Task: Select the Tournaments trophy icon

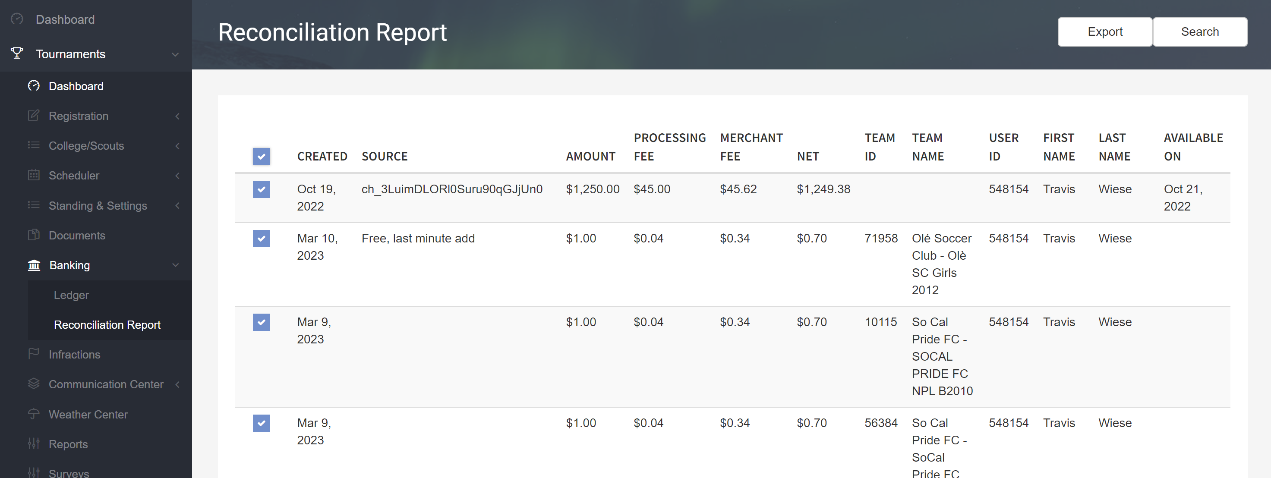Action: point(17,54)
